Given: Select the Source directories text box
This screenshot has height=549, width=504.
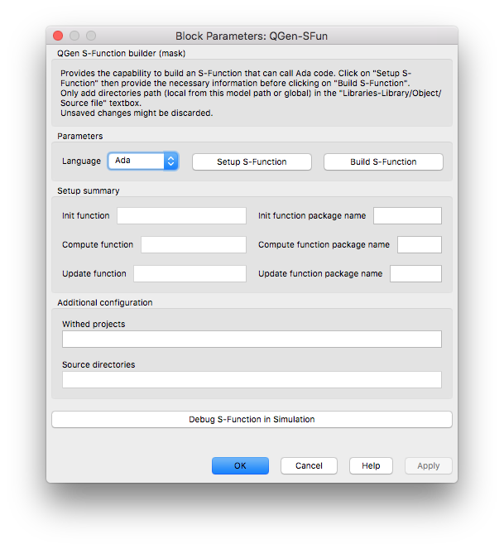Looking at the screenshot, I should point(252,379).
